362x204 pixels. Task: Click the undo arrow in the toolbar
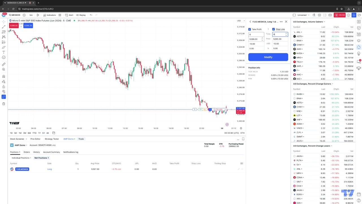[x=91, y=15]
